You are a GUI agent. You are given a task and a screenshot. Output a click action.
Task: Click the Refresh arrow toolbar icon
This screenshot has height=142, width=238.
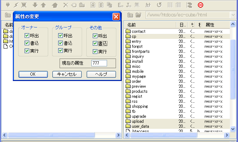[159, 5]
